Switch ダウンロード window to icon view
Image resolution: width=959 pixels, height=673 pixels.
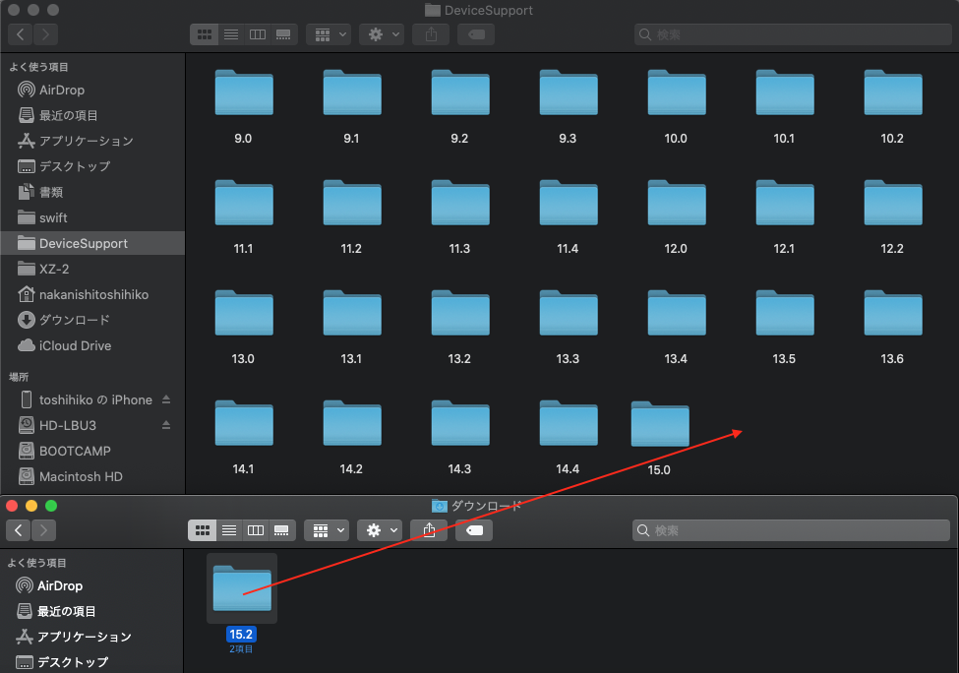[x=203, y=530]
